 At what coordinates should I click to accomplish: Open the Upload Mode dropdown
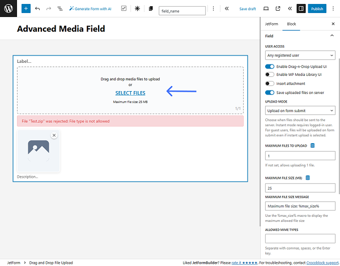tap(300, 111)
